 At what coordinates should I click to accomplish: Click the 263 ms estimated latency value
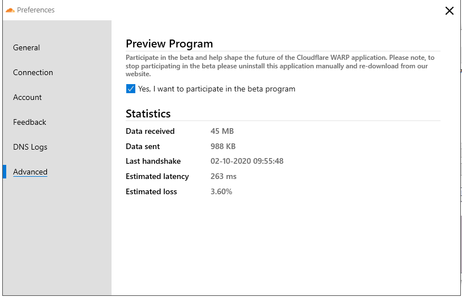coord(223,176)
